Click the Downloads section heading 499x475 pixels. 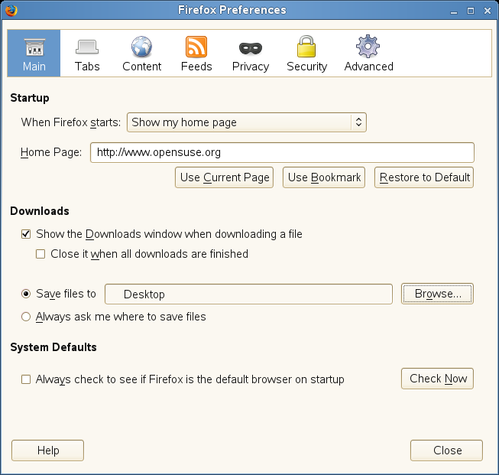click(x=40, y=211)
